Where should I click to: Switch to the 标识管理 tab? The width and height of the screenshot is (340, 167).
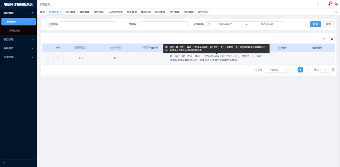click(x=70, y=12)
